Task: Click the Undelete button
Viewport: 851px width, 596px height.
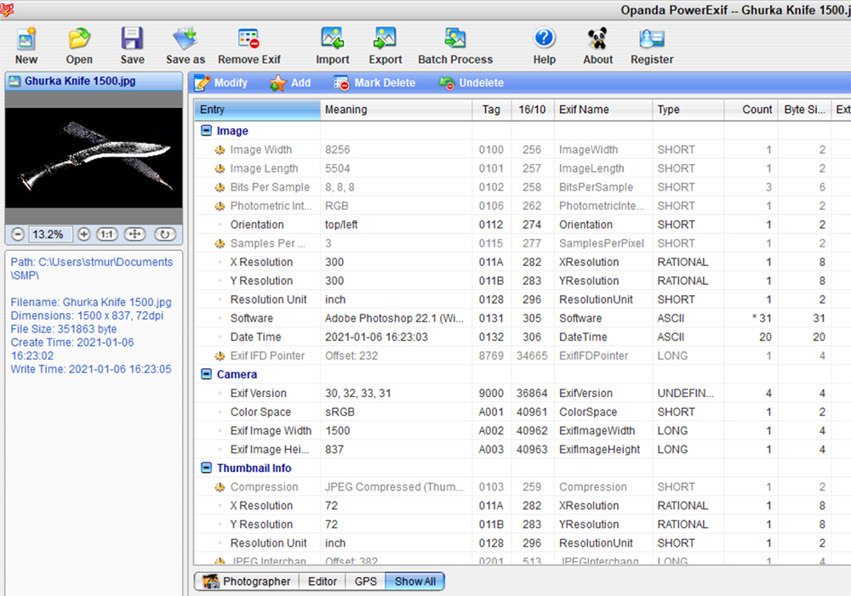Action: click(x=471, y=82)
